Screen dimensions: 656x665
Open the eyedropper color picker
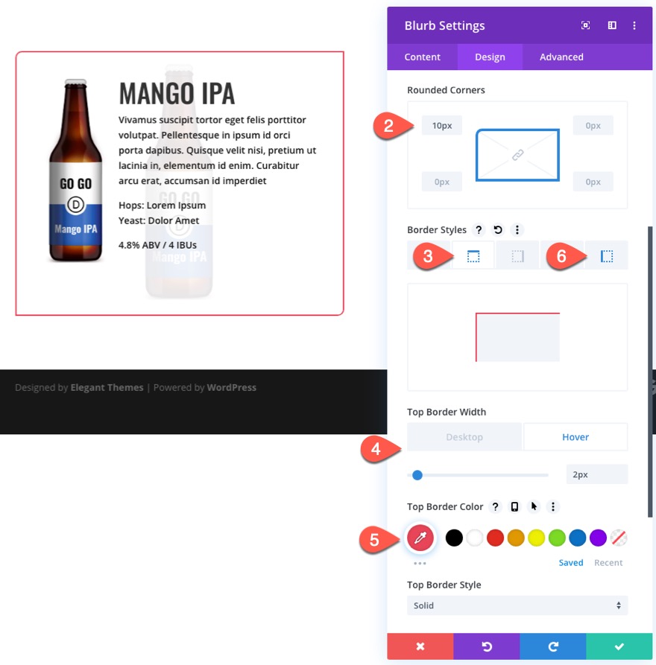[x=420, y=538]
